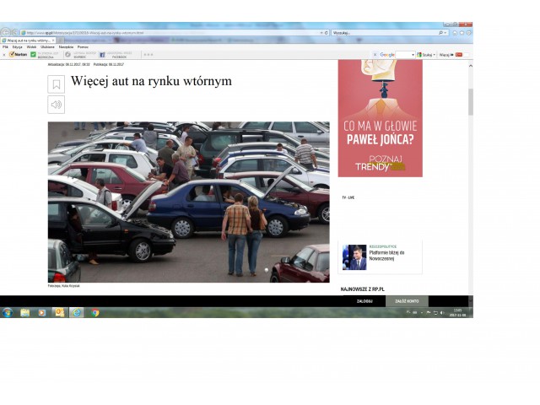Open the Narzędzia menu
540x405 pixels.
pyautogui.click(x=66, y=46)
